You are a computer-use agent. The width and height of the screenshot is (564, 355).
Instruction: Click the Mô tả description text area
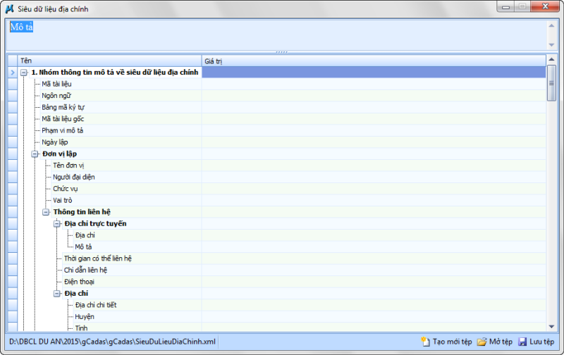point(275,34)
